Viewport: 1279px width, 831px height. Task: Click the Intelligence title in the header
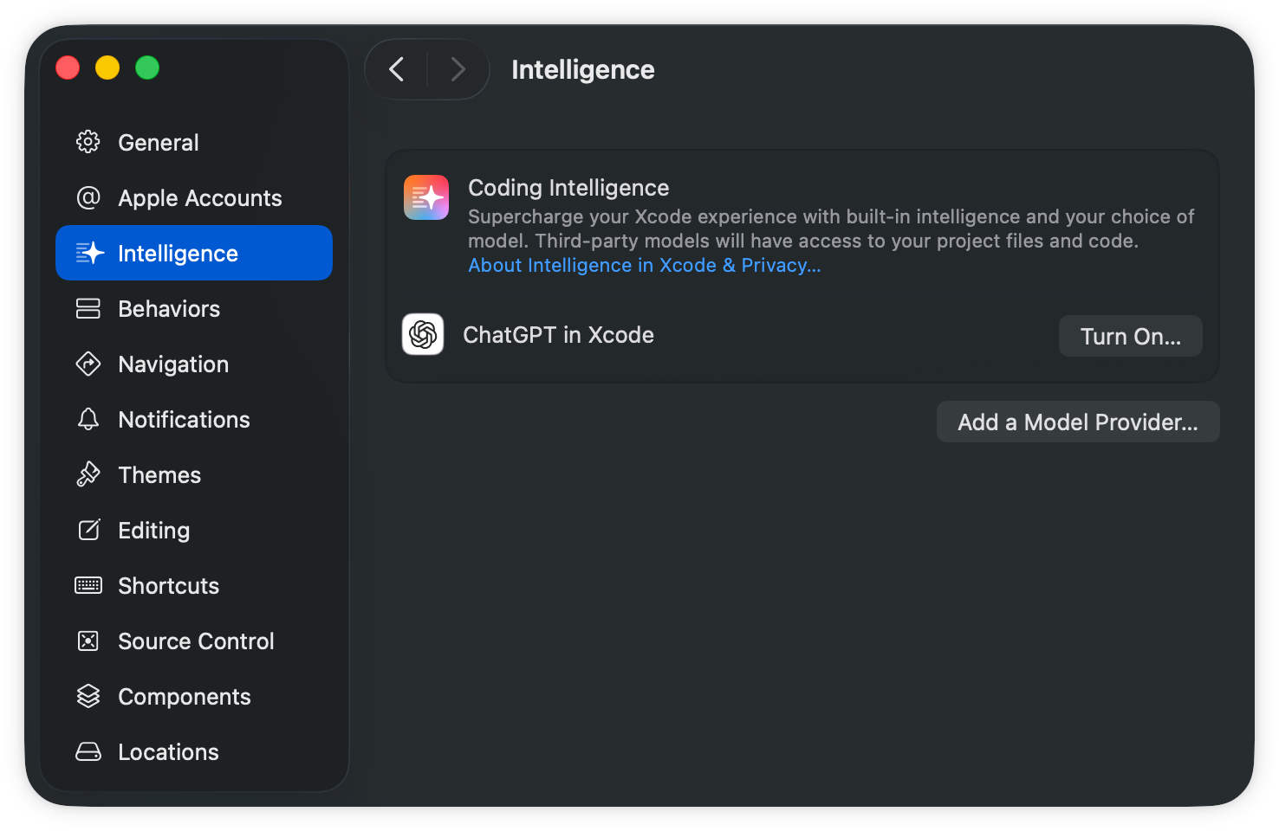(x=582, y=69)
